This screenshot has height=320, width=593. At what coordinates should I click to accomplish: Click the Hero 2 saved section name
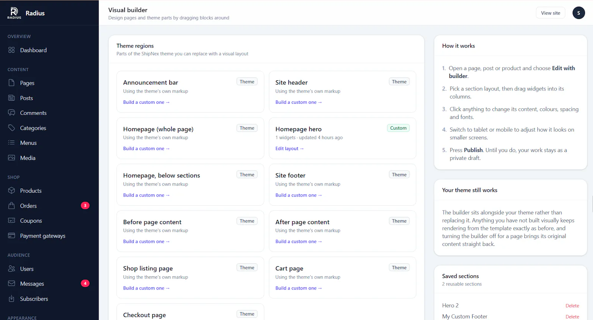450,306
